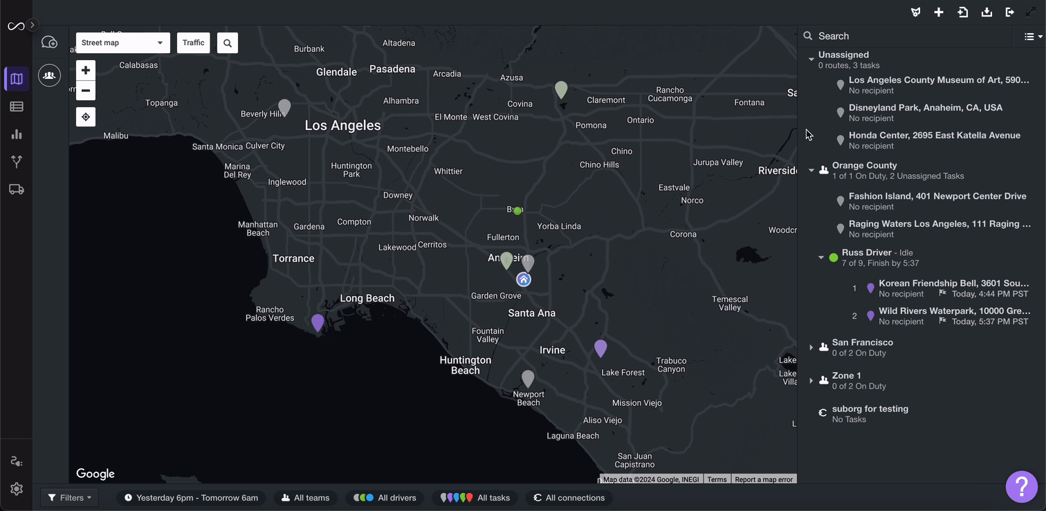Toggle the Traffic map layer

[x=194, y=43]
